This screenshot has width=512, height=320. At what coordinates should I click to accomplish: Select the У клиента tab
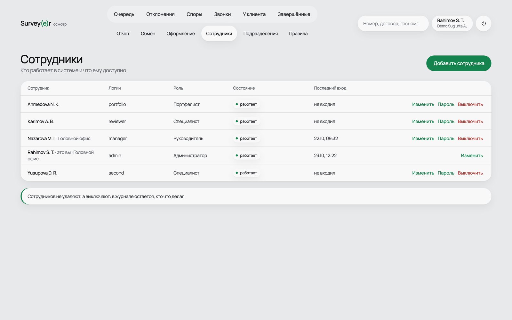(x=254, y=14)
